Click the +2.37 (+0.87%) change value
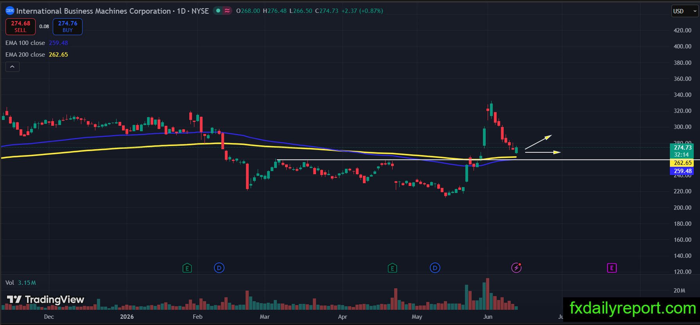 (x=362, y=11)
